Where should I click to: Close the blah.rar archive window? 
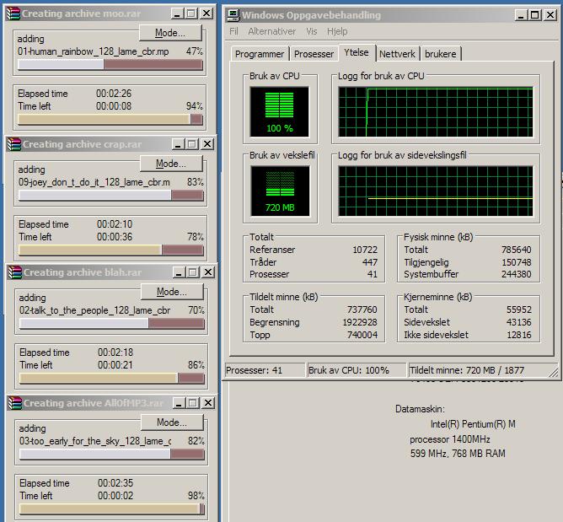[208, 272]
